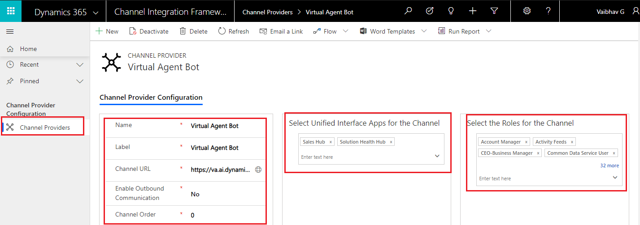Click the Recent clock icon
The width and height of the screenshot is (640, 225).
pyautogui.click(x=10, y=65)
